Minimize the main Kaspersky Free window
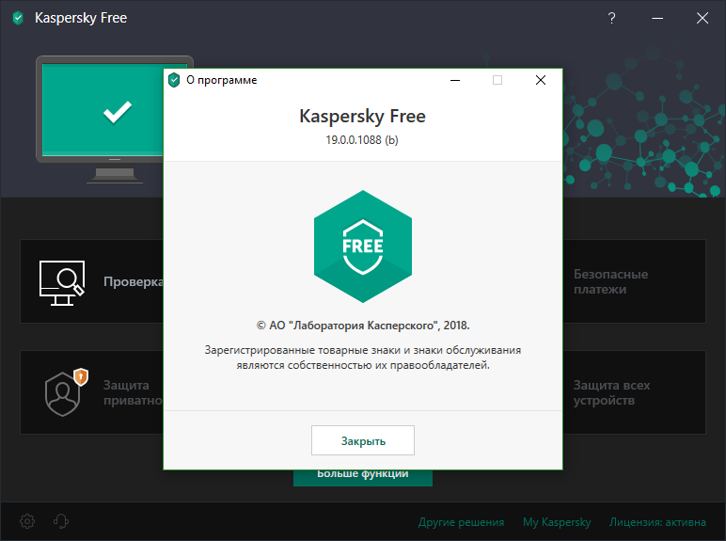The width and height of the screenshot is (726, 541). (656, 18)
